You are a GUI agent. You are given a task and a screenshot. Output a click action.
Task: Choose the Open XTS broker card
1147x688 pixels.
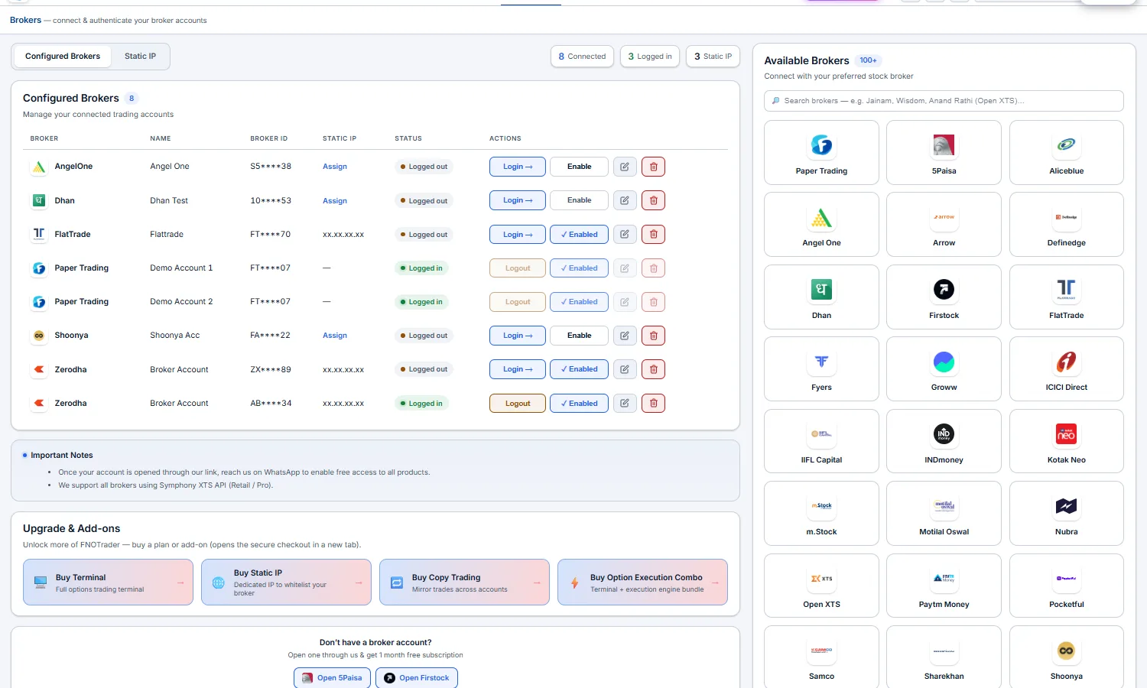[821, 586]
